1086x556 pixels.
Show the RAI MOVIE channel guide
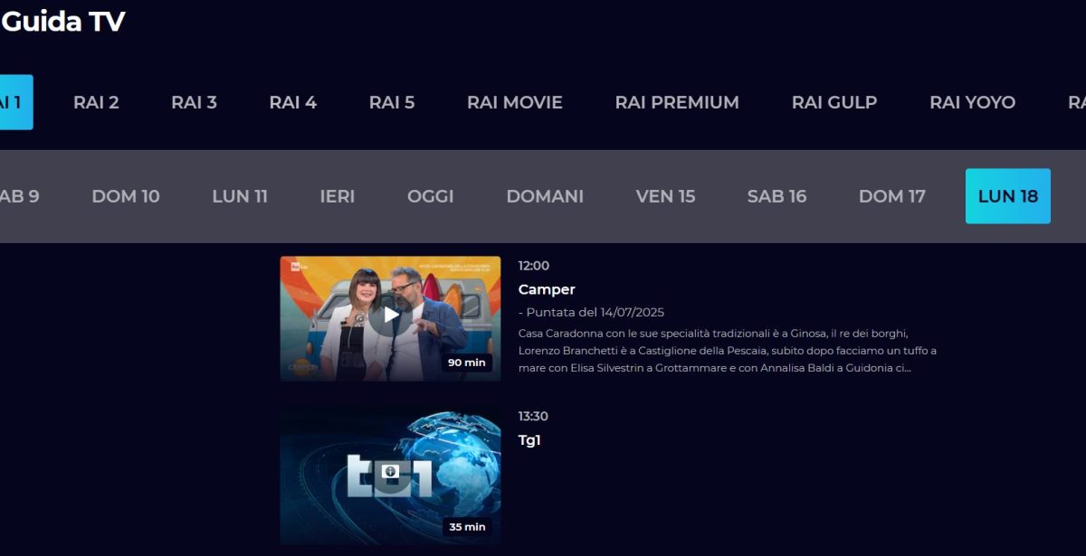(x=515, y=102)
